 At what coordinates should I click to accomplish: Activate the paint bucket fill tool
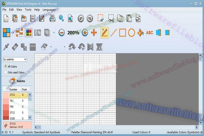(x=140, y=33)
